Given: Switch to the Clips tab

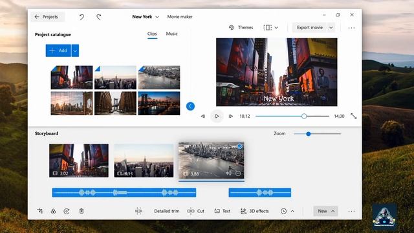Looking at the screenshot, I should pyautogui.click(x=152, y=34).
